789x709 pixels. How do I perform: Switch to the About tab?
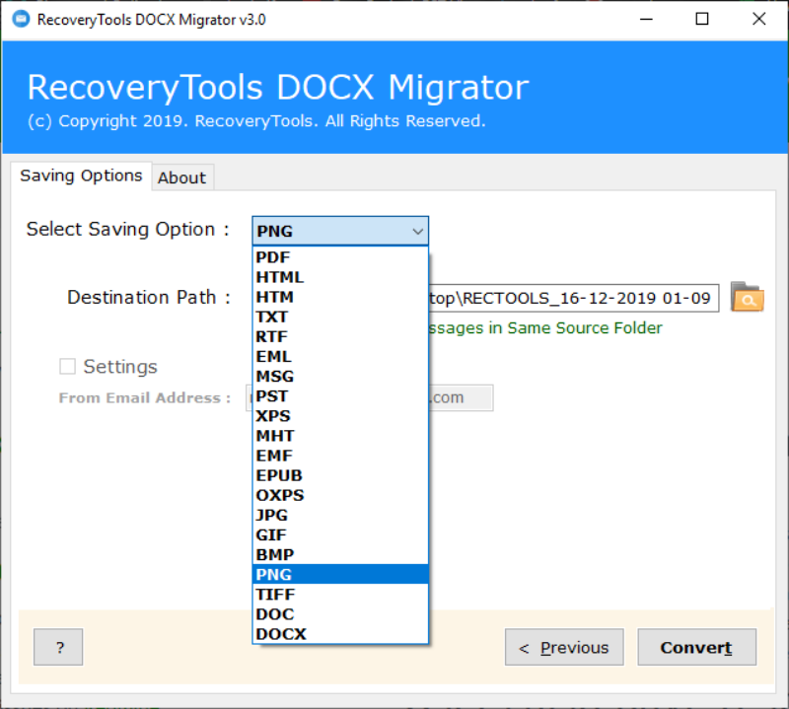[182, 177]
